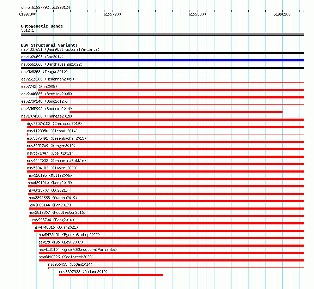Open variant nsv3392668 (Audano2019)
Image resolution: width=314 pixels, height=289 pixels.
pos(53,198)
